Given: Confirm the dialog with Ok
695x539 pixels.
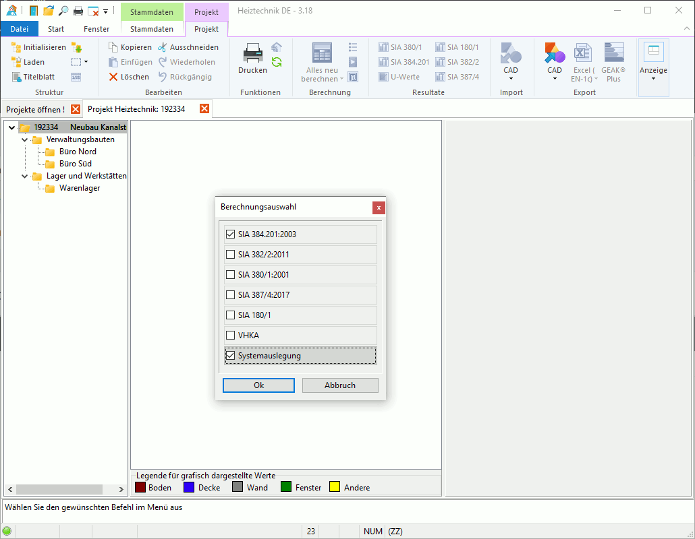Looking at the screenshot, I should point(258,385).
